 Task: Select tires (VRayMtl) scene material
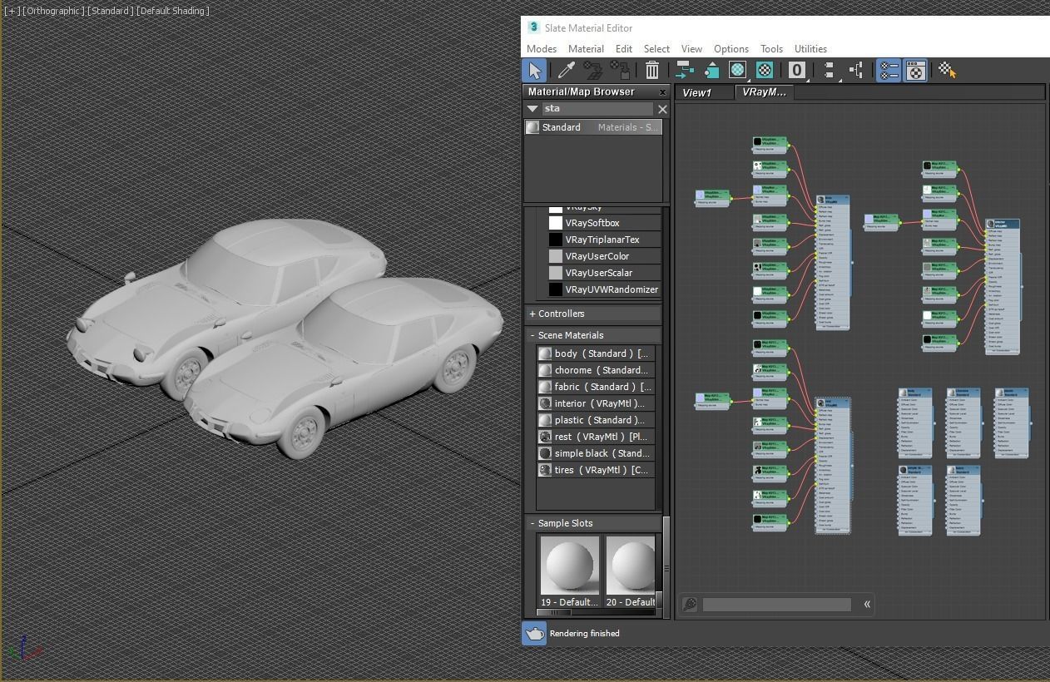(596, 470)
